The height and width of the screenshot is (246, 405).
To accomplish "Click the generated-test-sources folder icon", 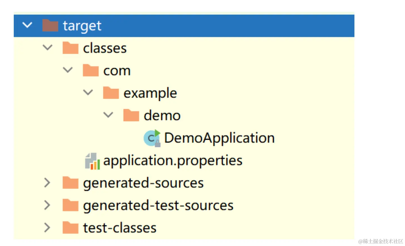I will click(x=70, y=205).
